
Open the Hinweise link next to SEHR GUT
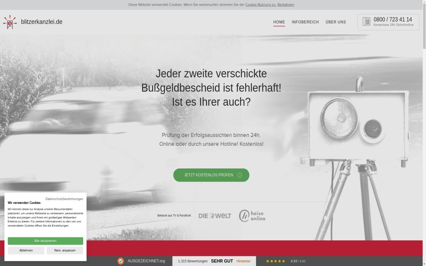[x=243, y=261]
